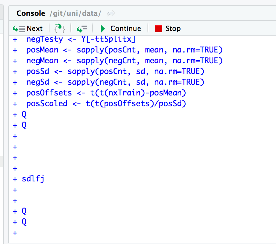Click the red square icon on Stop
Viewport: 276px width, 244px height.
(x=158, y=28)
